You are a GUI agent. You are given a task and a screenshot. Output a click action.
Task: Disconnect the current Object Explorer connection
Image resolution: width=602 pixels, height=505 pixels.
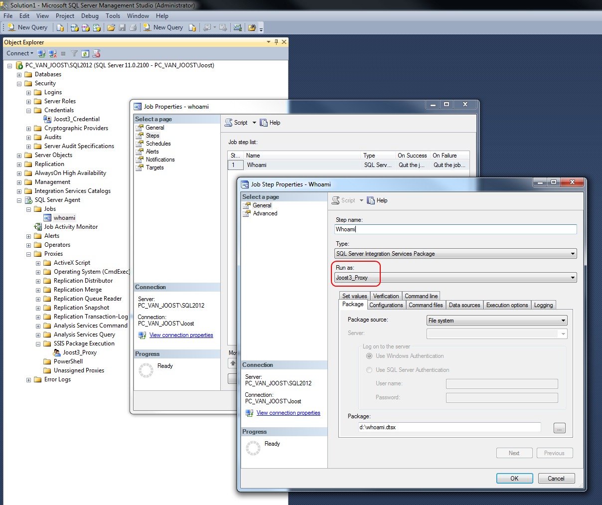(x=53, y=53)
